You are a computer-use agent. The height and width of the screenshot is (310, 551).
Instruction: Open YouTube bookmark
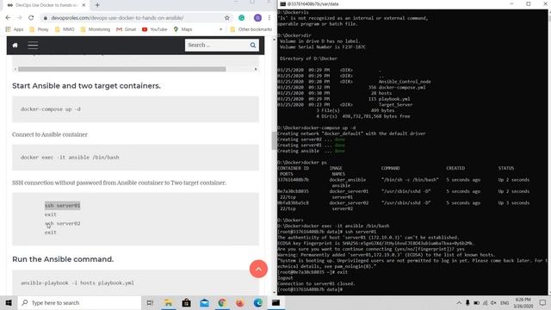(155, 29)
